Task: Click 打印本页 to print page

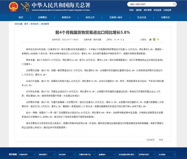Action: click(151, 140)
